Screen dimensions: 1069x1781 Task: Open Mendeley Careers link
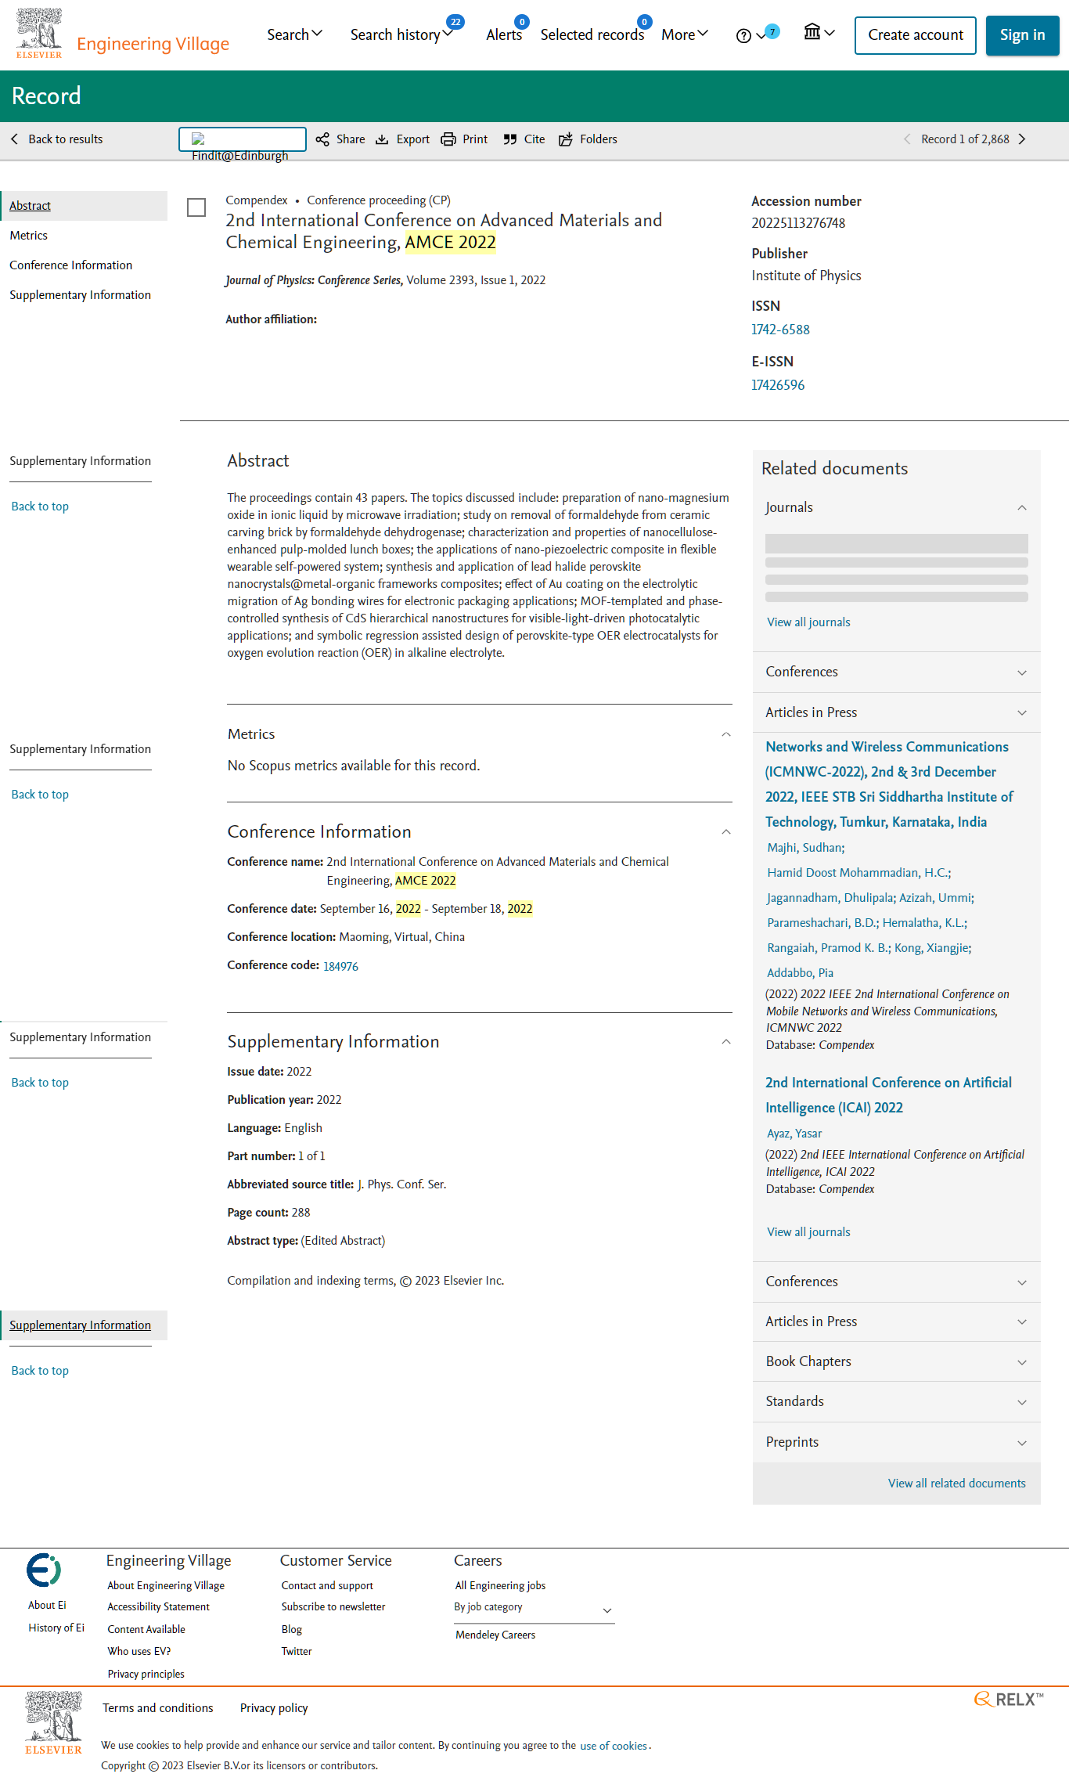point(495,1635)
